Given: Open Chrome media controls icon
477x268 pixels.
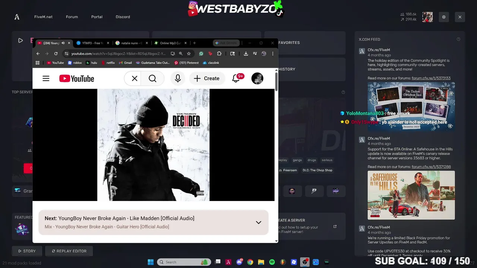Looking at the screenshot, I should click(255, 54).
